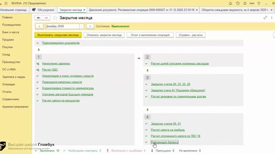Click checkmark beside Реформация баланса
Viewport: 275px width, 154px height.
click(146, 142)
